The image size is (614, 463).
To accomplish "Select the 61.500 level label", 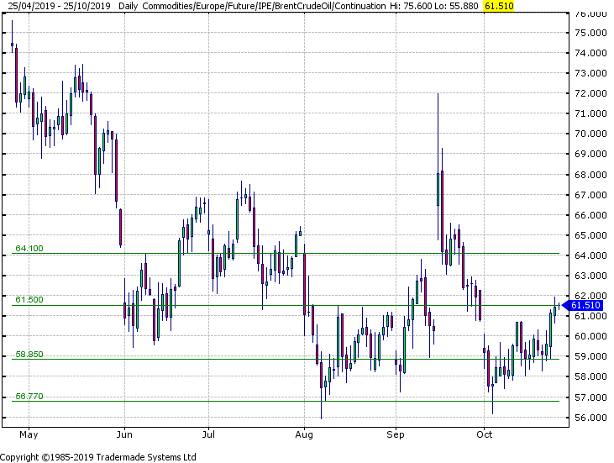I will 29,300.
